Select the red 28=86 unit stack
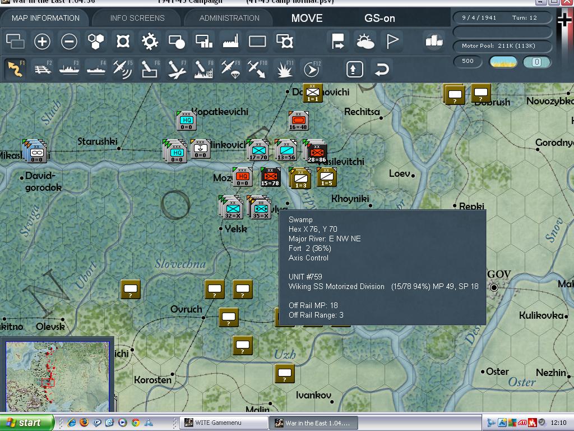 [x=316, y=152]
